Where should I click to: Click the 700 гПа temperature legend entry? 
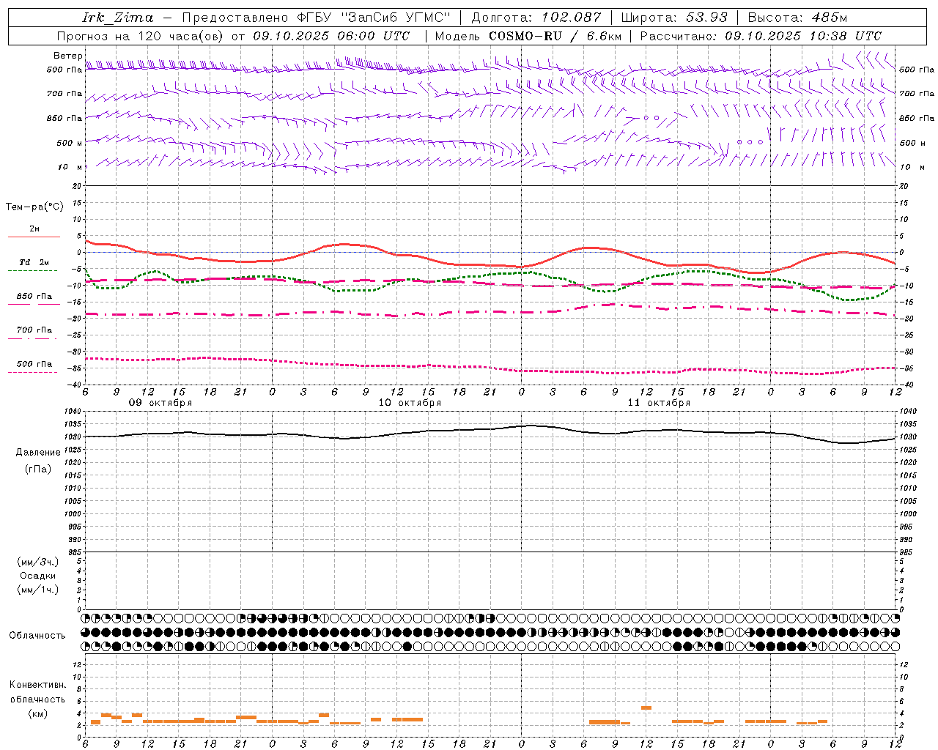[34, 330]
